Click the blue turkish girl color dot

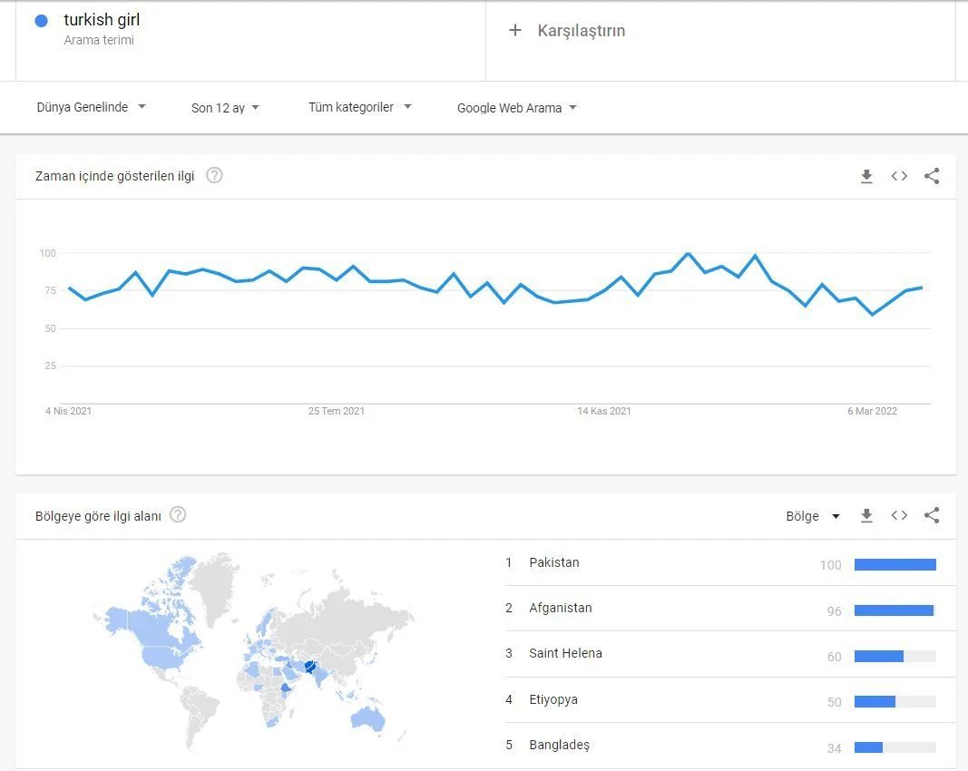[41, 21]
